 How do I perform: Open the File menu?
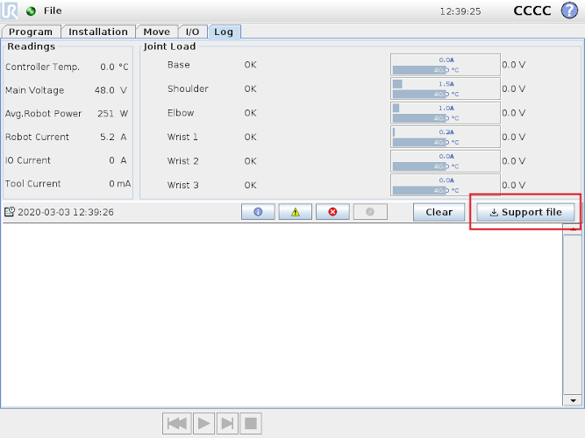tap(53, 11)
